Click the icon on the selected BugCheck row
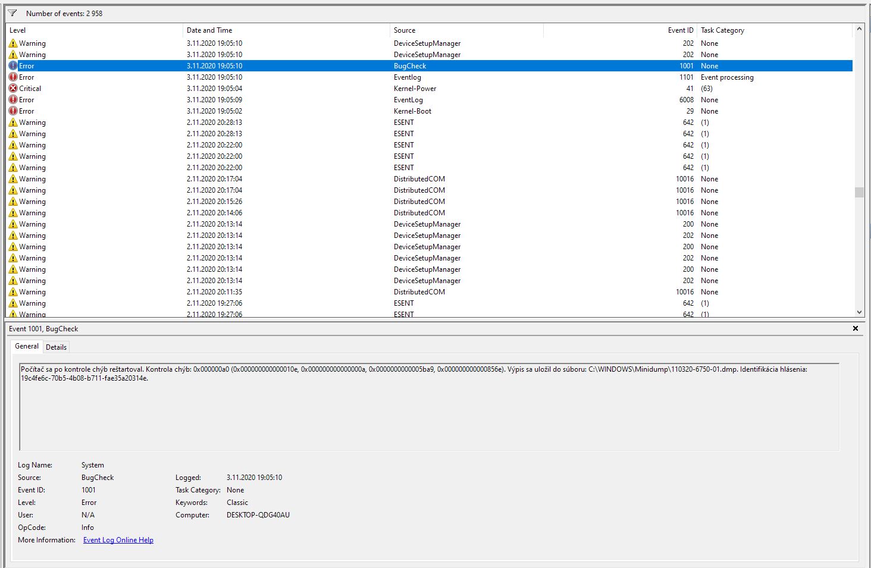Screen dimensions: 871x568 tap(13, 66)
